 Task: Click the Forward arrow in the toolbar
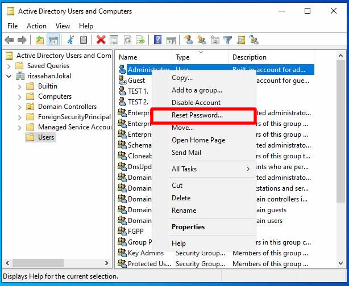(x=22, y=40)
